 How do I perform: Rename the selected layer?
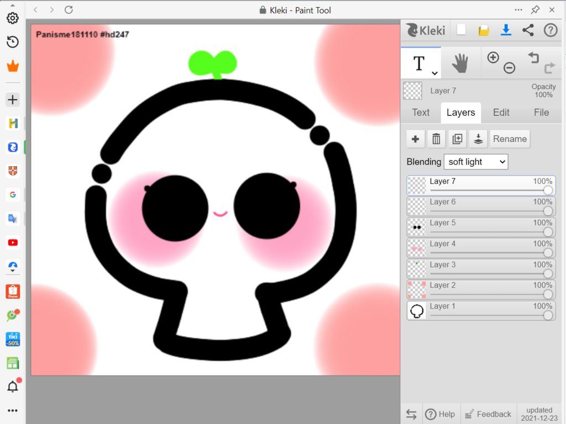click(x=510, y=139)
